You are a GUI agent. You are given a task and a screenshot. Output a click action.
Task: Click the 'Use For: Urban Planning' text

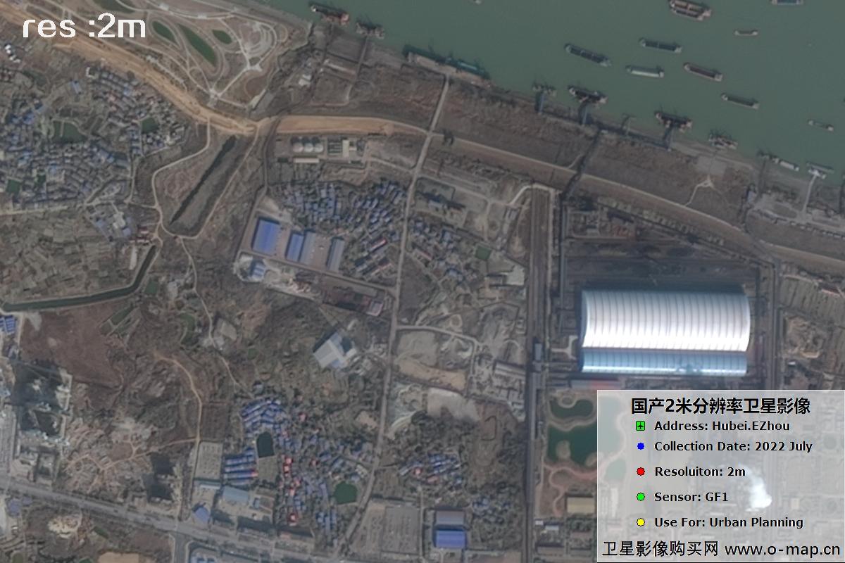pyautogui.click(x=728, y=522)
